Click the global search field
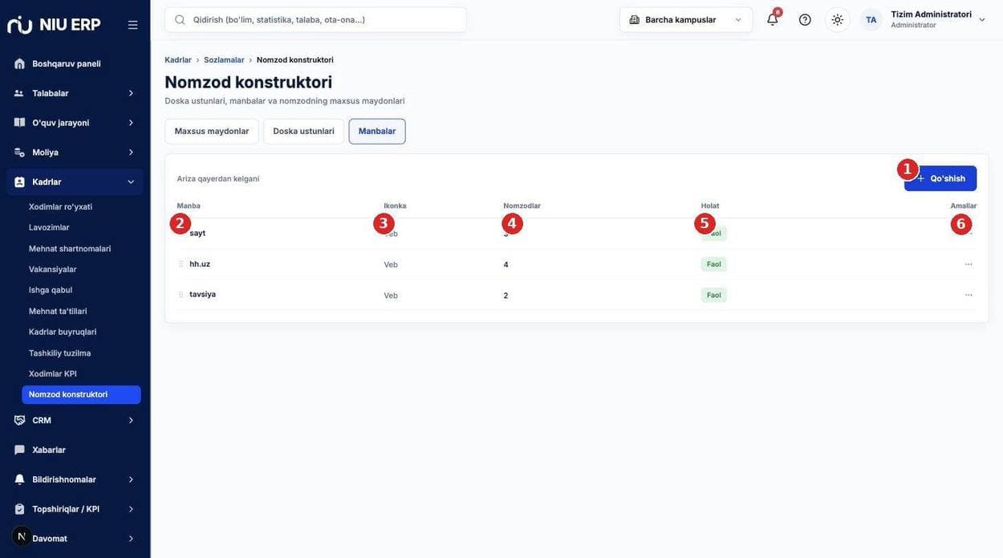The image size is (1003, 558). click(x=315, y=19)
